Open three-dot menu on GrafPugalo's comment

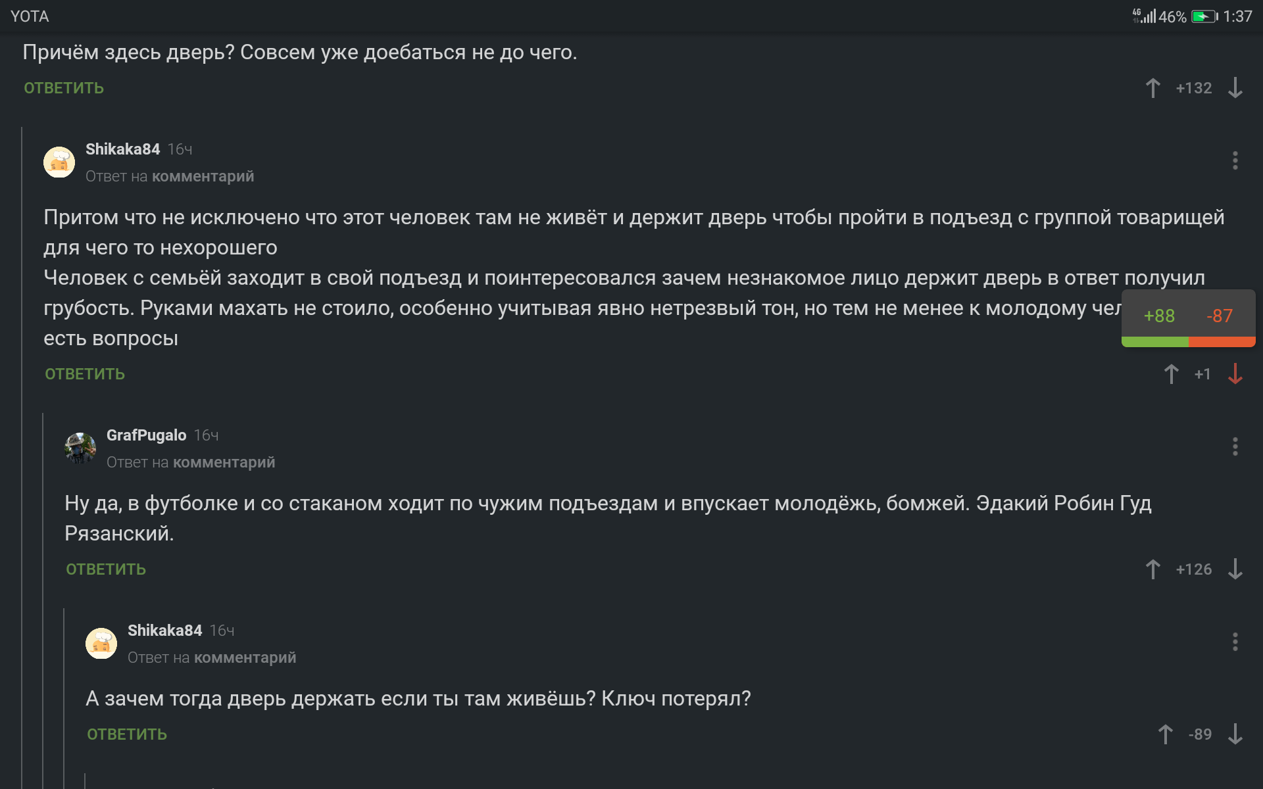1235,446
